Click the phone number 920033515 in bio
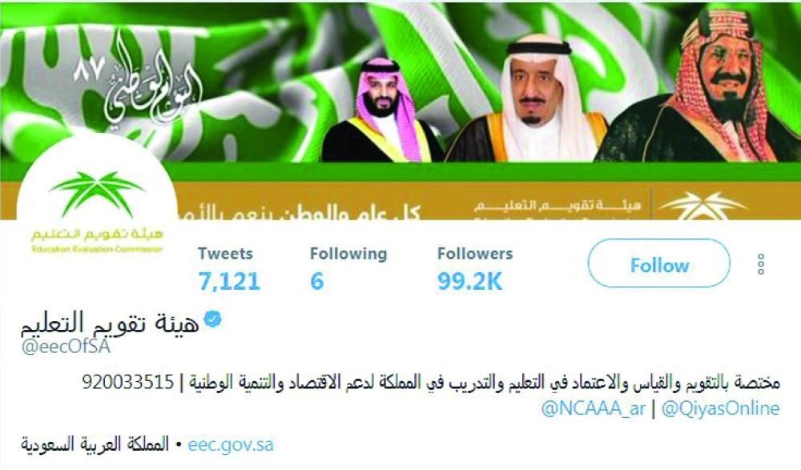 click(128, 382)
